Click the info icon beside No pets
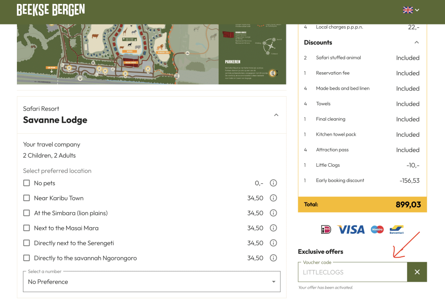The height and width of the screenshot is (303, 445). click(273, 183)
